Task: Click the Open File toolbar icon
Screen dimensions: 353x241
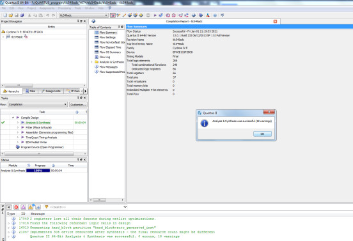Action: click(11, 15)
